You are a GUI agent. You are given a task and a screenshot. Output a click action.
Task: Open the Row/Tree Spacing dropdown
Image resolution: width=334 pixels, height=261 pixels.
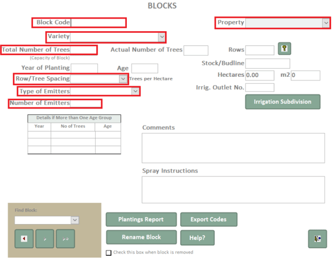coord(123,79)
